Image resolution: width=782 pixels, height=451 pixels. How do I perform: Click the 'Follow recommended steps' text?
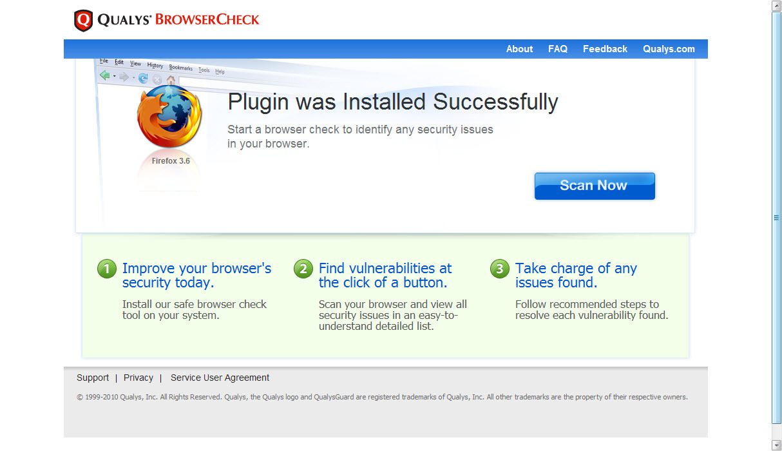click(x=592, y=310)
